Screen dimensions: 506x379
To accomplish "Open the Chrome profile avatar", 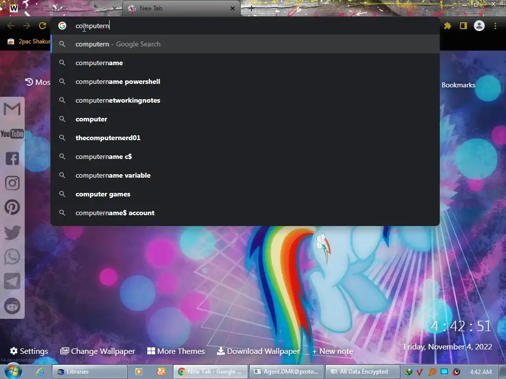I will [x=479, y=26].
